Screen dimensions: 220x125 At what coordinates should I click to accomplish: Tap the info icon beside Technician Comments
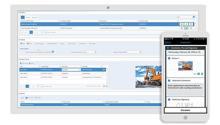(169, 81)
